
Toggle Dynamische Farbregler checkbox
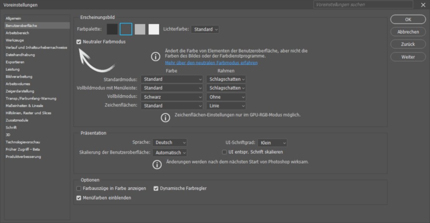tap(156, 189)
